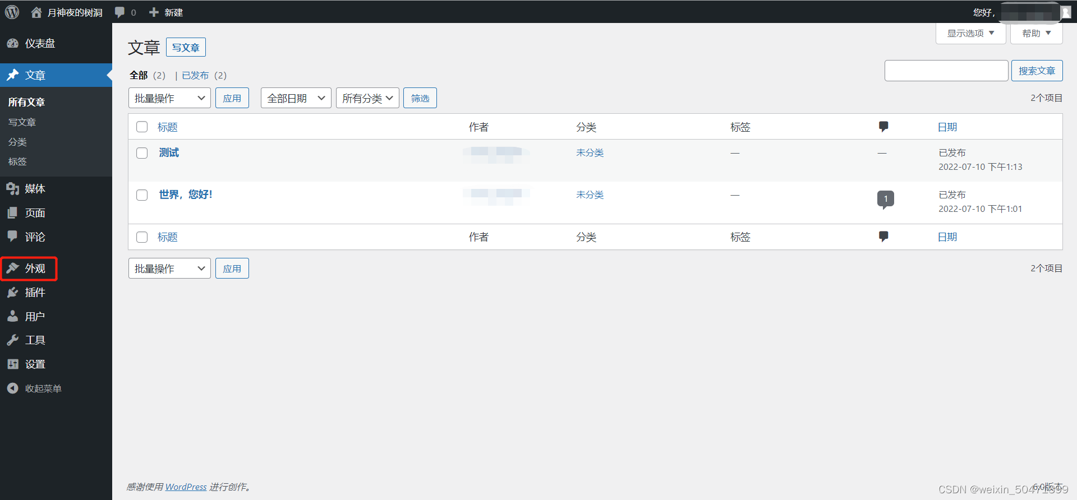This screenshot has height=500, width=1077.
Task: Open 所有文章 submenu item
Action: point(26,102)
